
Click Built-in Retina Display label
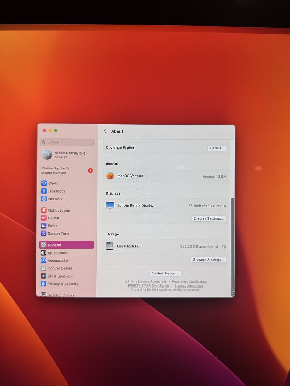(x=135, y=205)
